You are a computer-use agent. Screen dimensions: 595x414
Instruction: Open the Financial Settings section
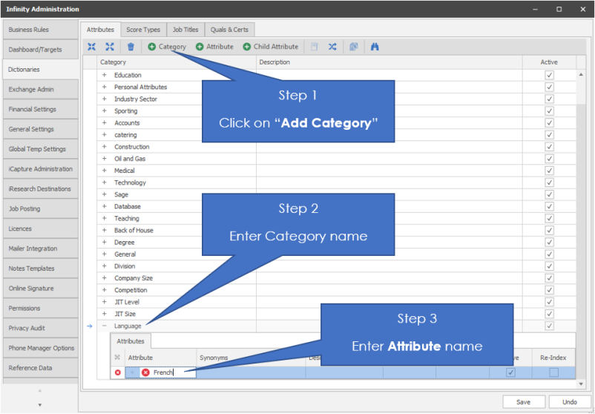(x=39, y=109)
